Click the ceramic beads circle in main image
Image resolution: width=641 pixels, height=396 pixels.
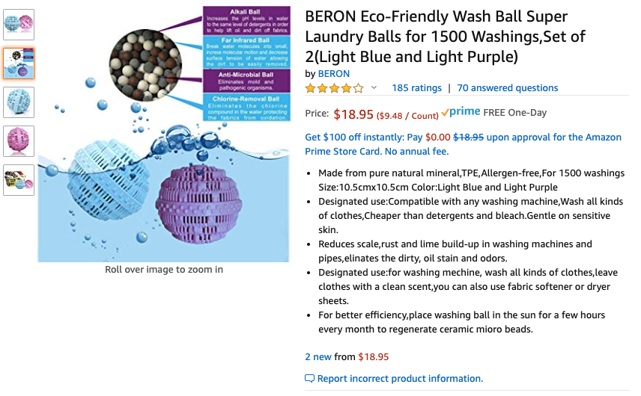click(145, 65)
